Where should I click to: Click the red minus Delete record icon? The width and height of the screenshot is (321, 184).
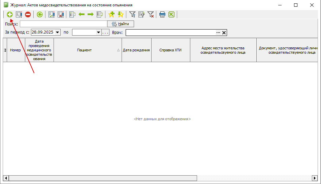tap(28, 14)
